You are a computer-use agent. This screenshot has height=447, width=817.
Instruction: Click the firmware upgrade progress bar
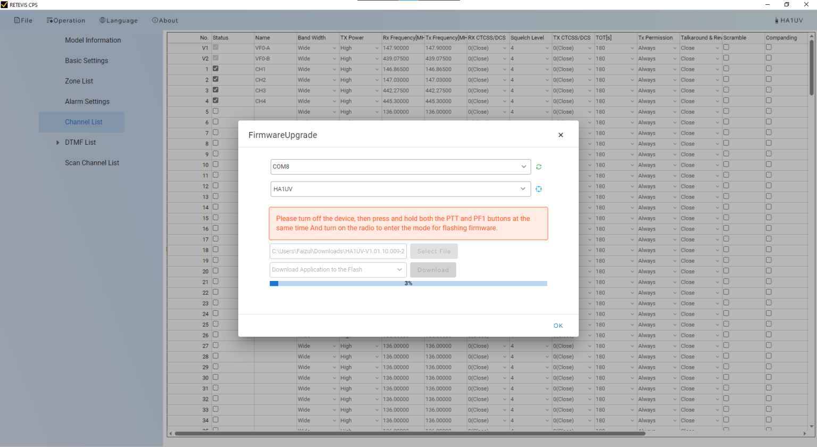[408, 284]
